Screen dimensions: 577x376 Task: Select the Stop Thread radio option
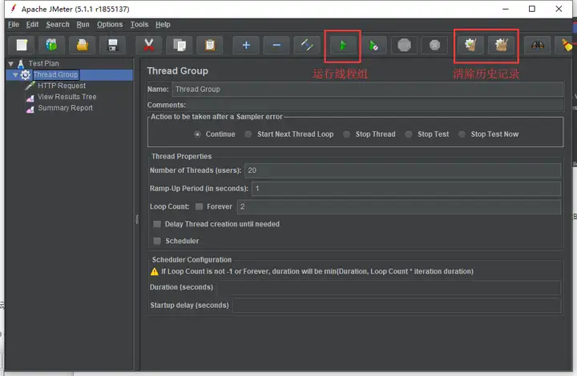(x=347, y=134)
